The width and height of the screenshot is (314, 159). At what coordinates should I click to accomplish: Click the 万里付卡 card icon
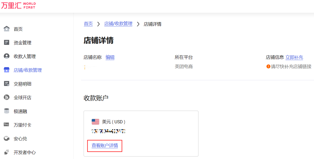tap(6, 125)
